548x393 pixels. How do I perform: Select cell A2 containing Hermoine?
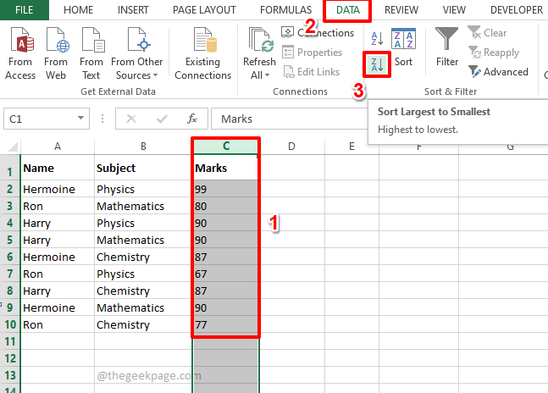tap(56, 189)
